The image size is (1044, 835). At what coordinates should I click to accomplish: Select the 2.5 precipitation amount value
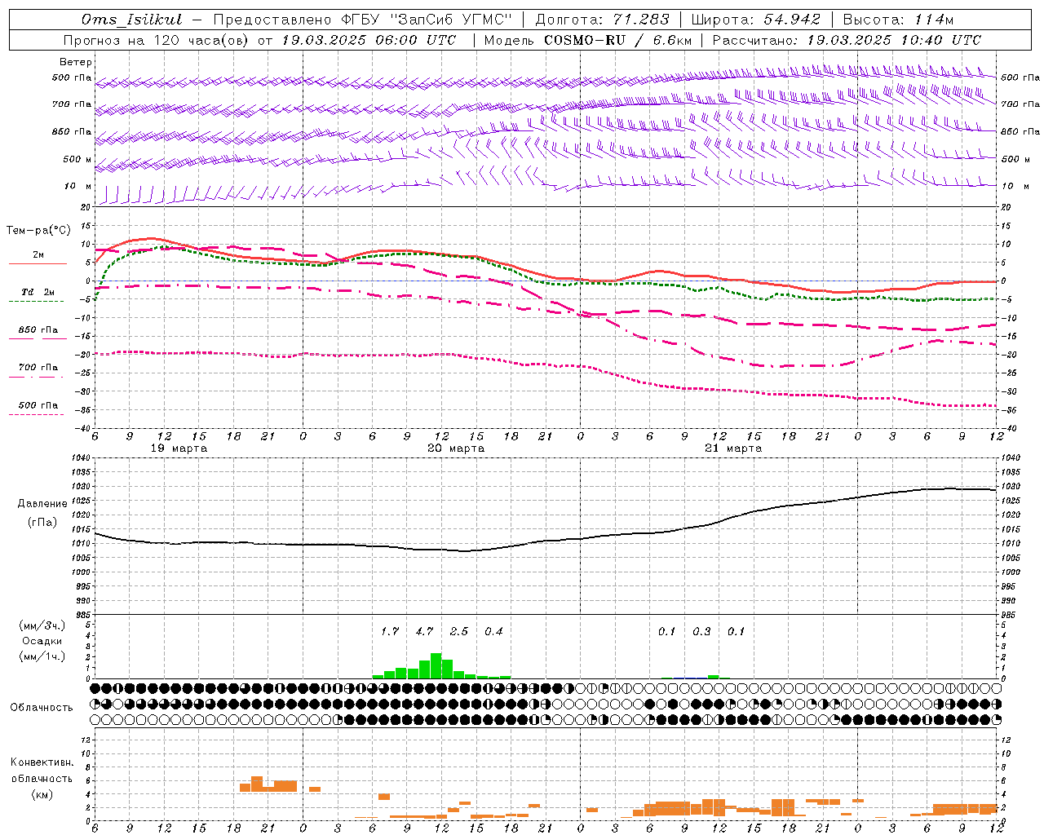459,632
